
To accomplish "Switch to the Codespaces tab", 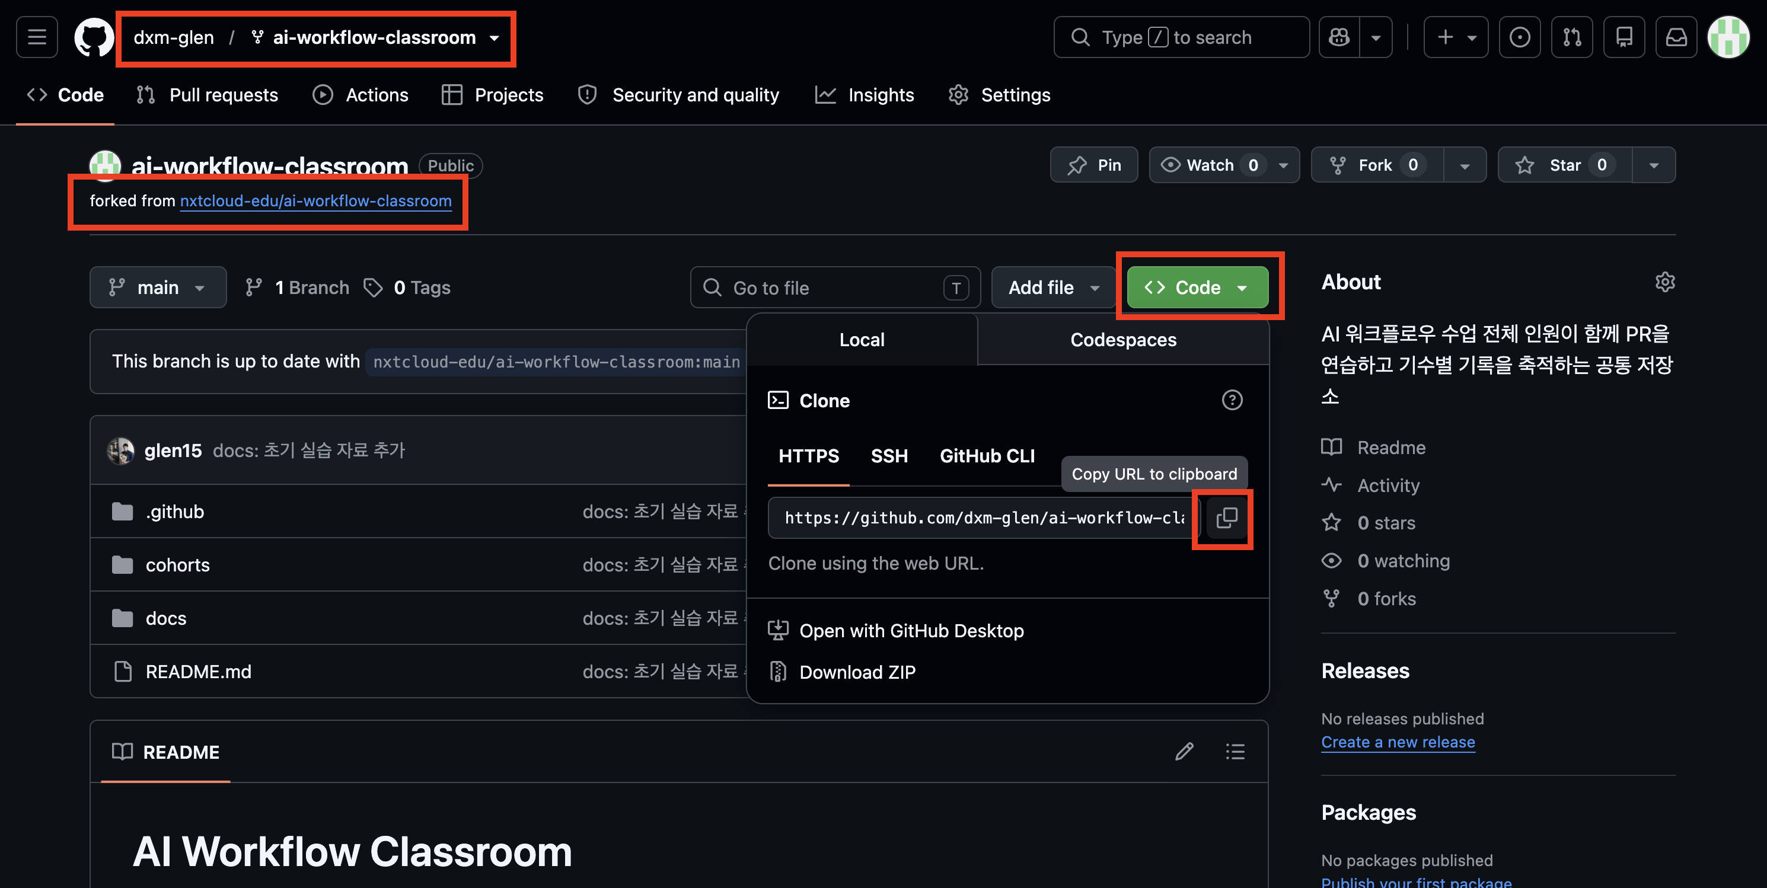I will (1123, 340).
